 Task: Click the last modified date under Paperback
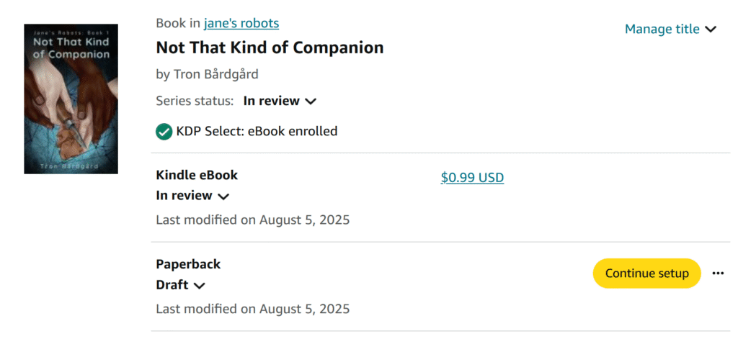click(x=252, y=309)
